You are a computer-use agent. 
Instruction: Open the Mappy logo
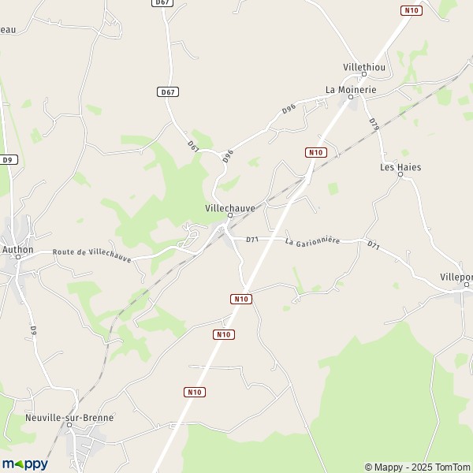pyautogui.click(x=24, y=464)
